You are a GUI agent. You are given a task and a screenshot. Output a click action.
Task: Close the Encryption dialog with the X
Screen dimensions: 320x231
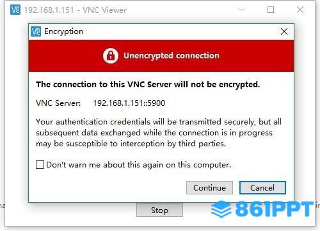point(284,31)
